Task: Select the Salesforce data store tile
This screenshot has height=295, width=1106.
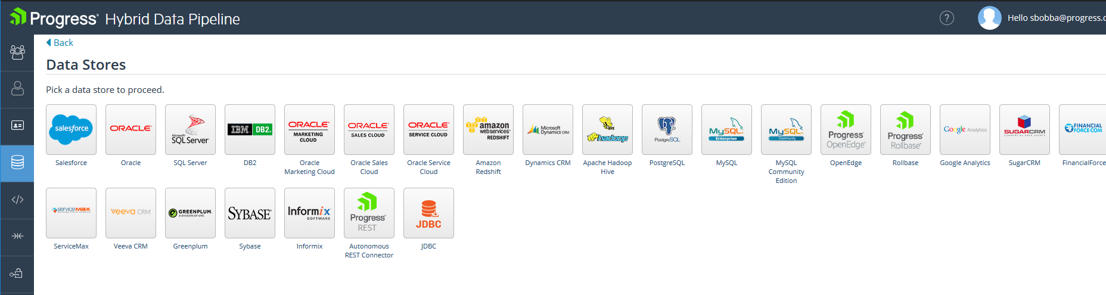Action: click(71, 129)
